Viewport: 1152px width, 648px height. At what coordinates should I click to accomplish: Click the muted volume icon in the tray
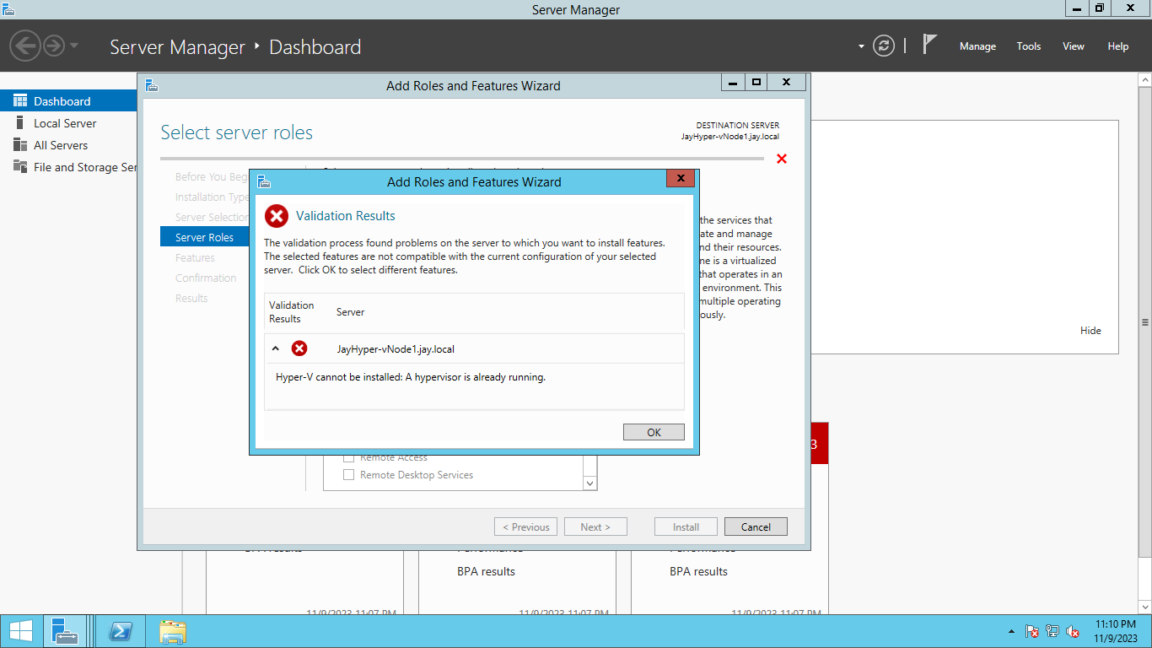tap(1073, 631)
